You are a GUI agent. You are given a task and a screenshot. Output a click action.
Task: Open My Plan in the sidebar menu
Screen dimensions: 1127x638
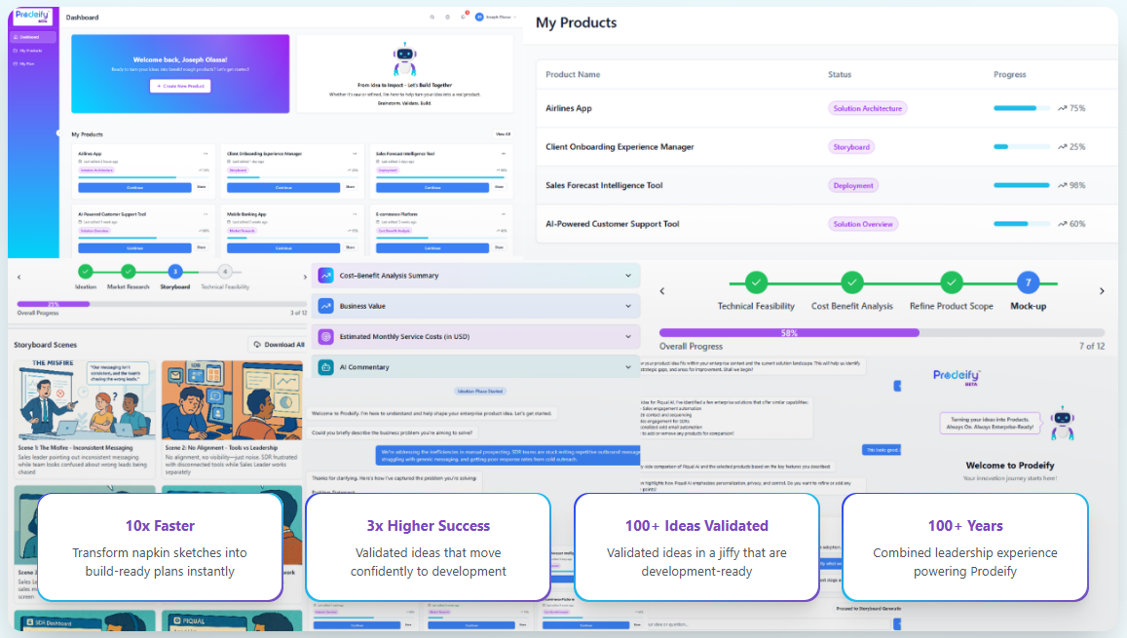tap(24, 64)
